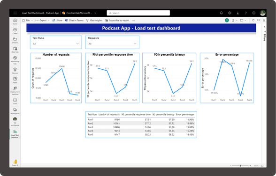
Task: Select the Run3 row in the table
Action: pyautogui.click(x=141, y=127)
